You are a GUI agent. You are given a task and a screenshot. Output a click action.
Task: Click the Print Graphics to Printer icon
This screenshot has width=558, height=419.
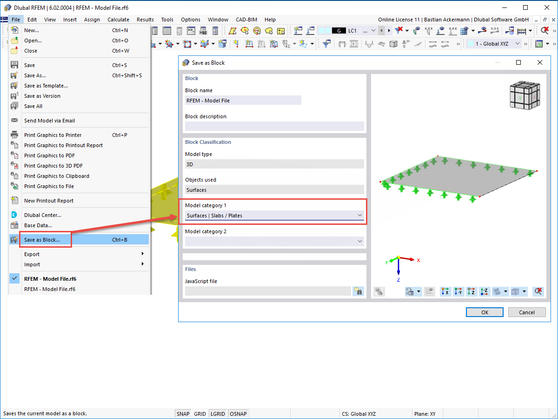(x=14, y=135)
